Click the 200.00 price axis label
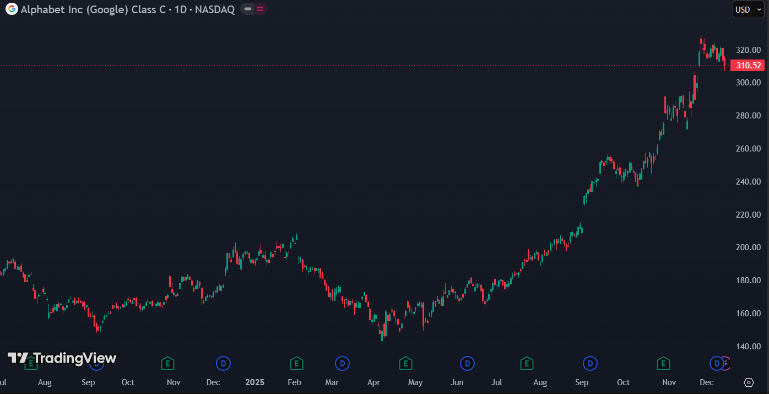769x394 pixels. click(749, 247)
